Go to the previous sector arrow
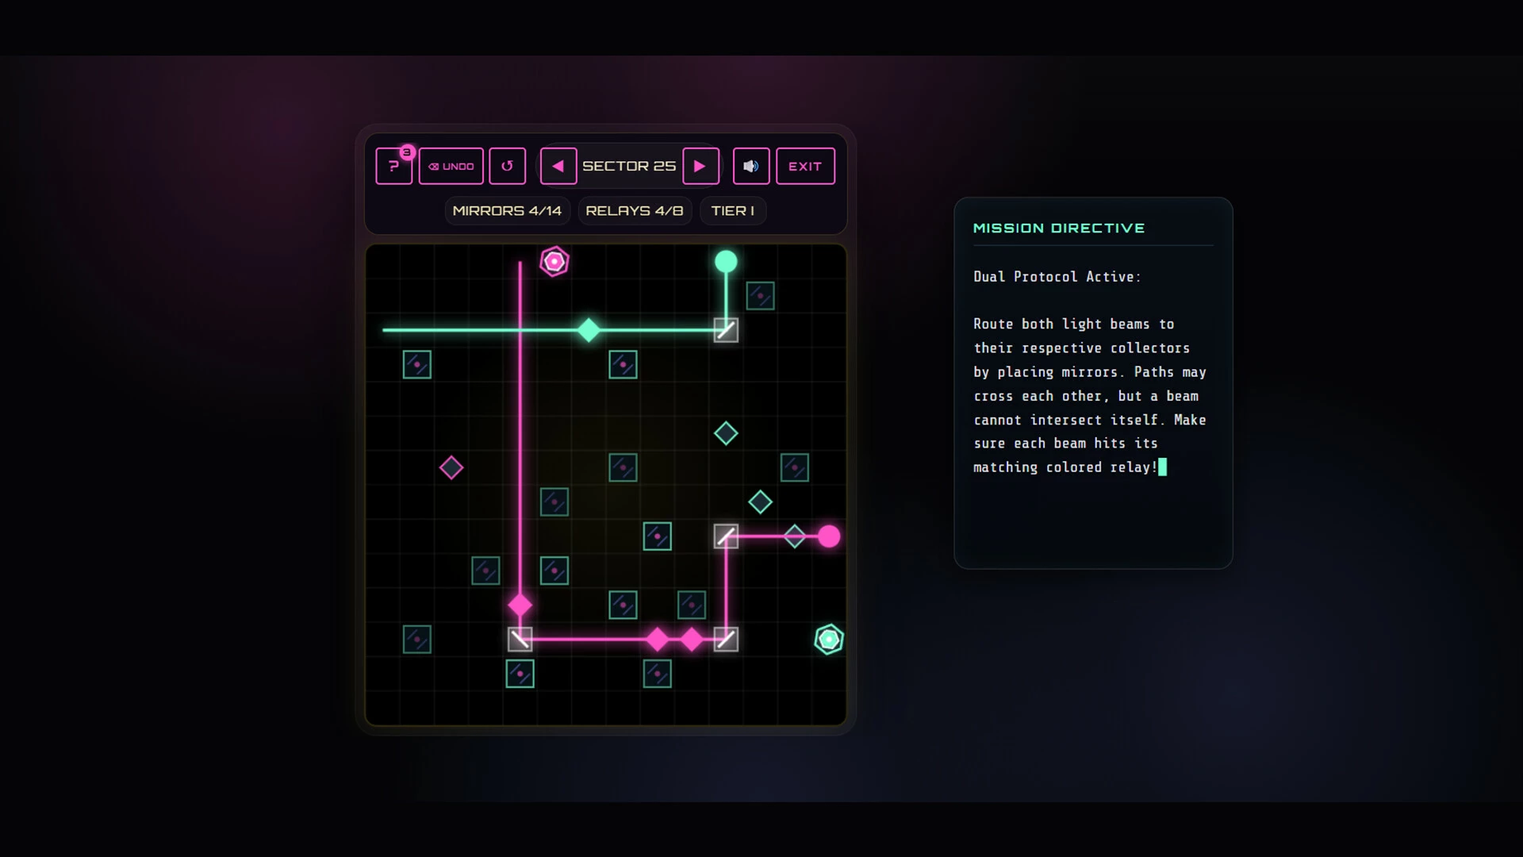This screenshot has height=857, width=1523. point(558,166)
